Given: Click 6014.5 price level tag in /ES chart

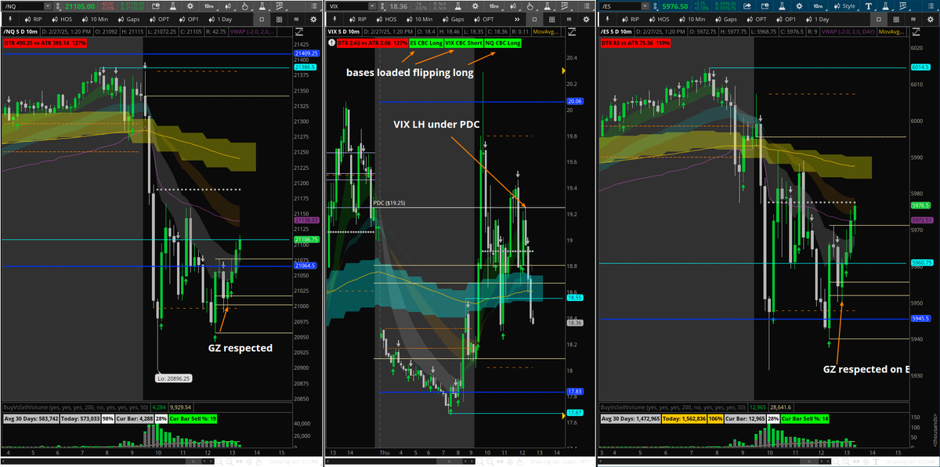Looking at the screenshot, I should [920, 67].
